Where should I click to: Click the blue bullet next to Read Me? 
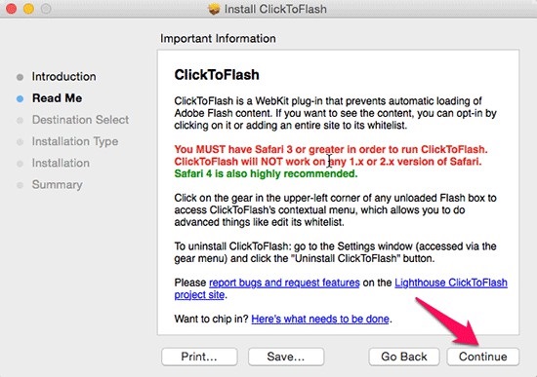tap(20, 98)
